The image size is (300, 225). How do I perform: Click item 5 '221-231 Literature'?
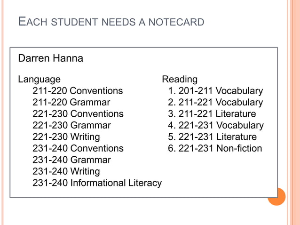point(213,137)
